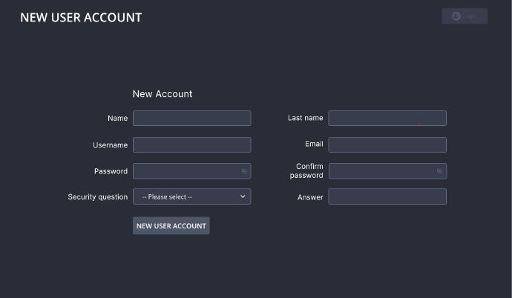Image resolution: width=512 pixels, height=298 pixels.
Task: Submit with the NEW USER ACCOUNT button
Action: tap(171, 226)
